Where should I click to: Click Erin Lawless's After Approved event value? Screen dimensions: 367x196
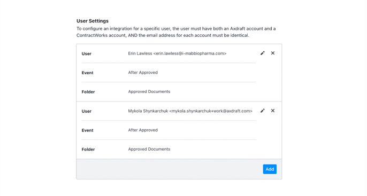pyautogui.click(x=143, y=73)
